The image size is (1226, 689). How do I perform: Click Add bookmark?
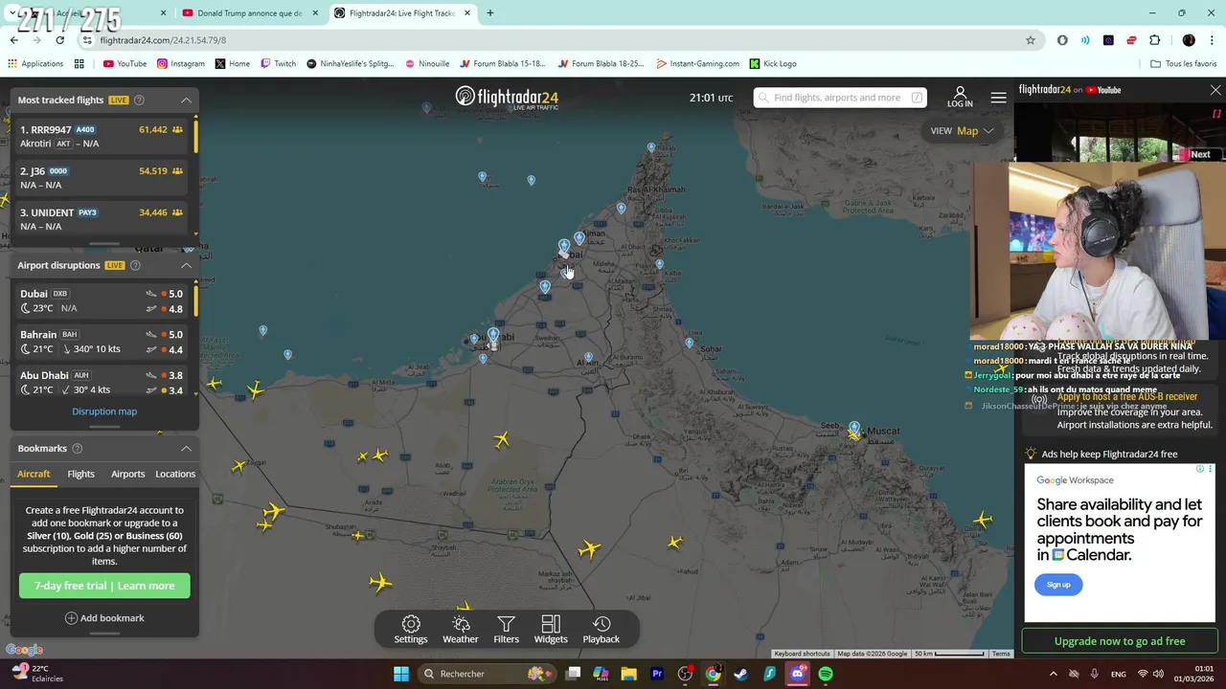point(104,618)
